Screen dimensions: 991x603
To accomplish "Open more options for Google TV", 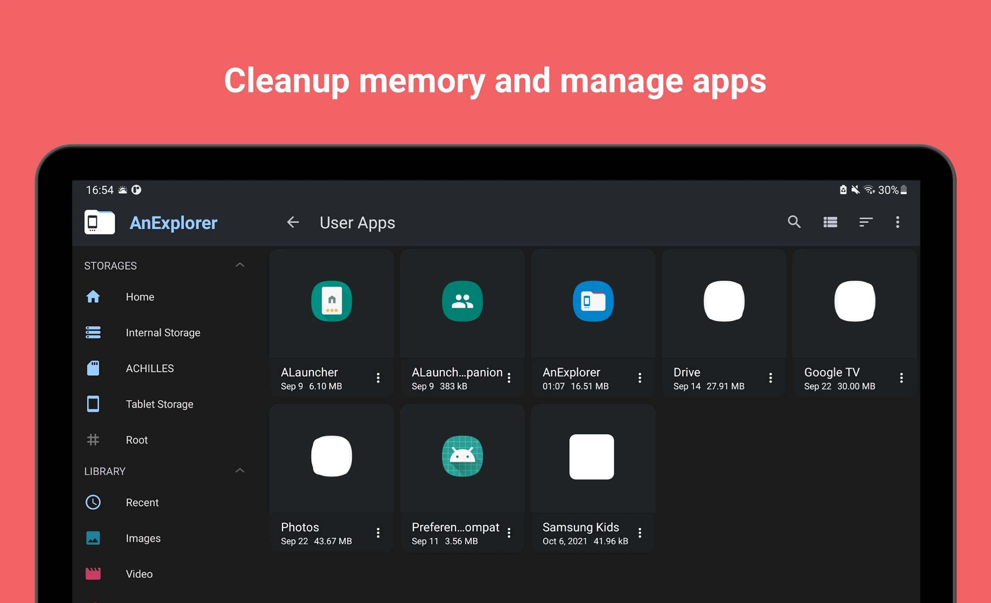I will 901,378.
